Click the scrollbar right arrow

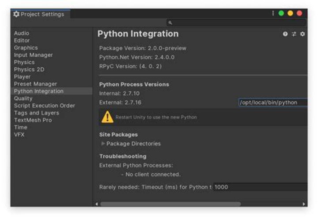304,204
